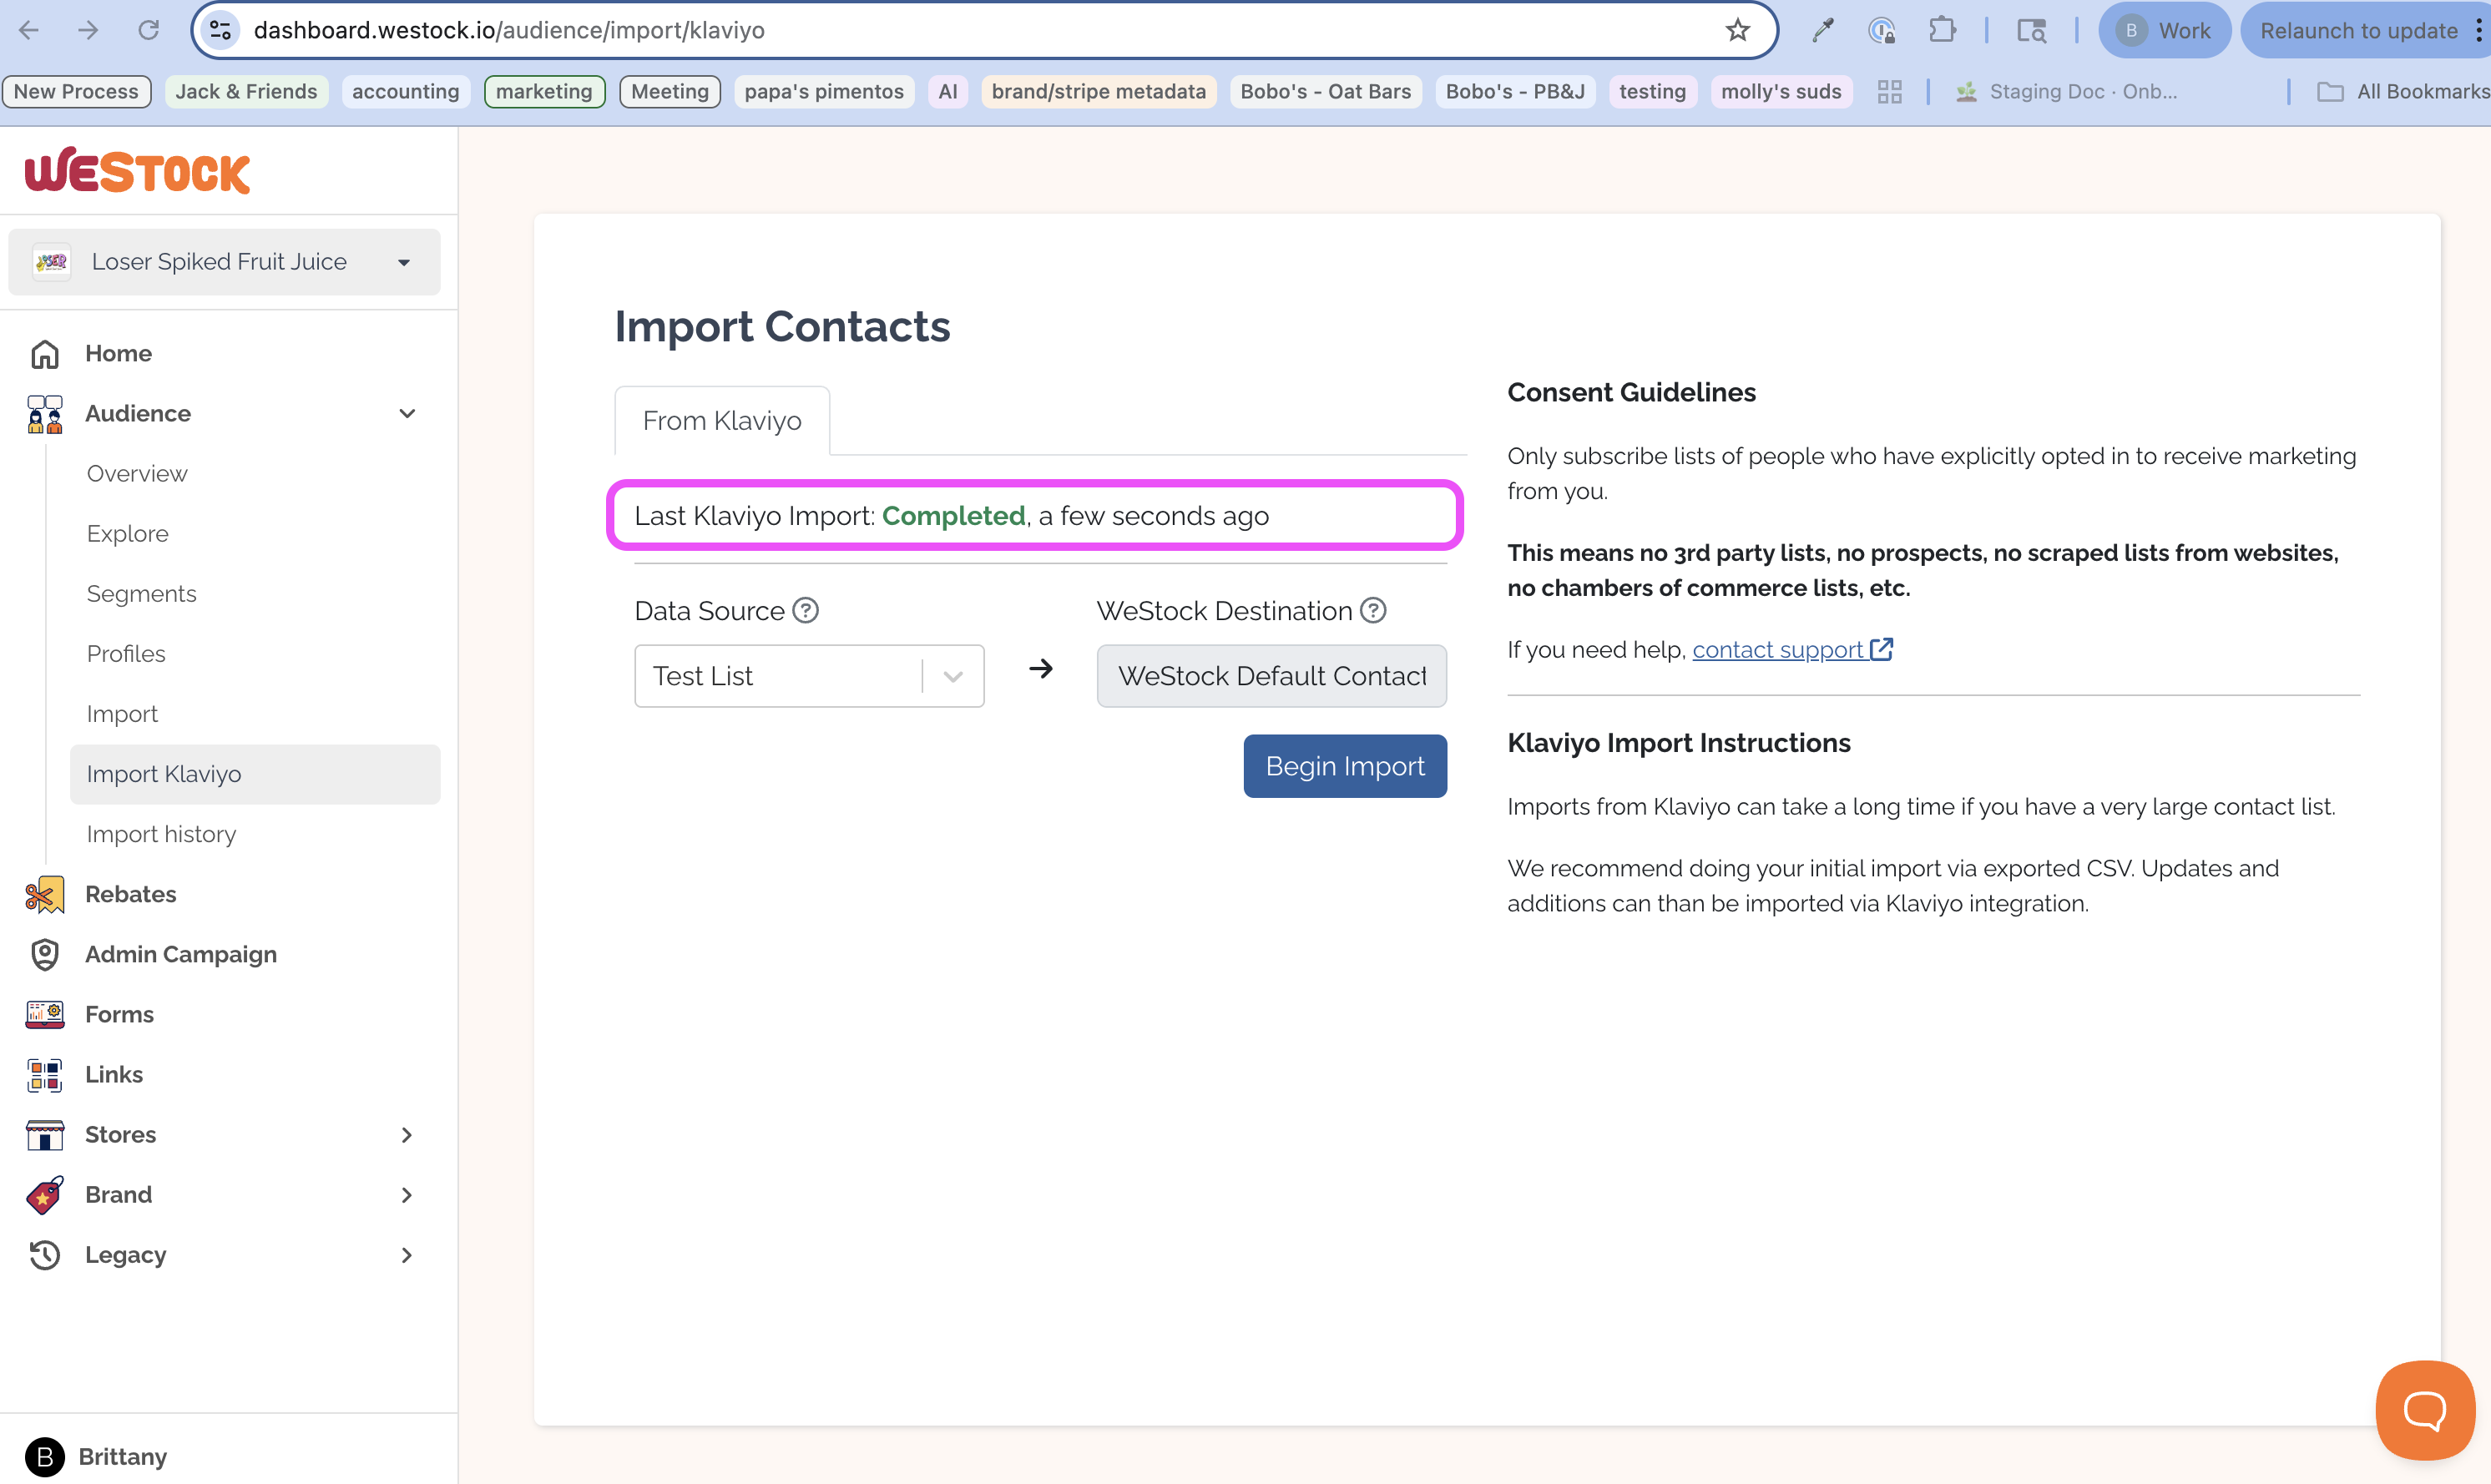Click the WeStock Default Contact destination field
Image resolution: width=2491 pixels, height=1484 pixels.
click(x=1272, y=676)
